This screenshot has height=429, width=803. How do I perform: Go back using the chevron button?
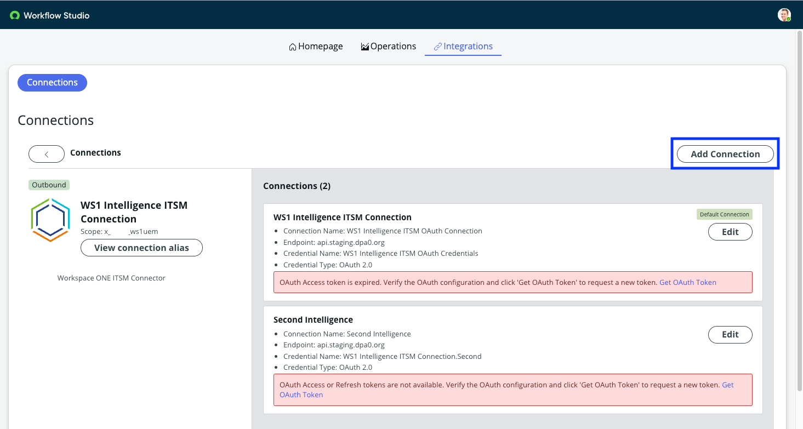click(x=47, y=154)
